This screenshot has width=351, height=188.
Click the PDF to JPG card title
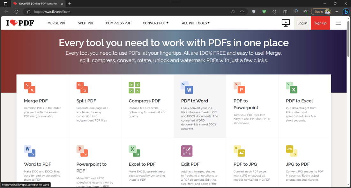(245, 164)
